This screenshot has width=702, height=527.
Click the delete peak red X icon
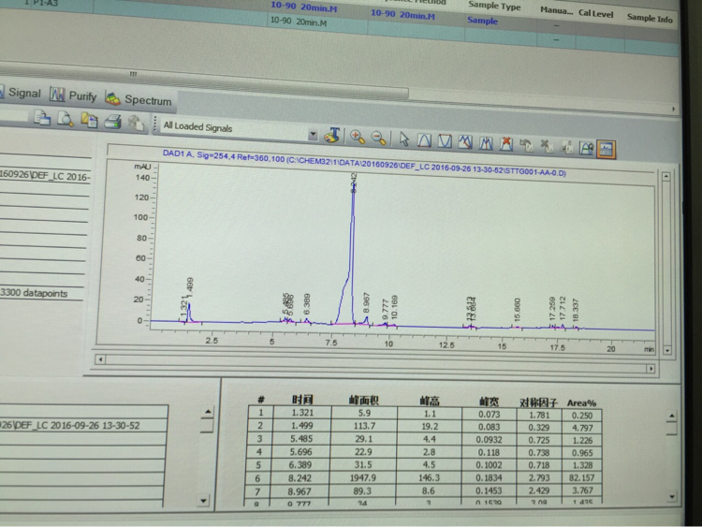click(x=505, y=144)
